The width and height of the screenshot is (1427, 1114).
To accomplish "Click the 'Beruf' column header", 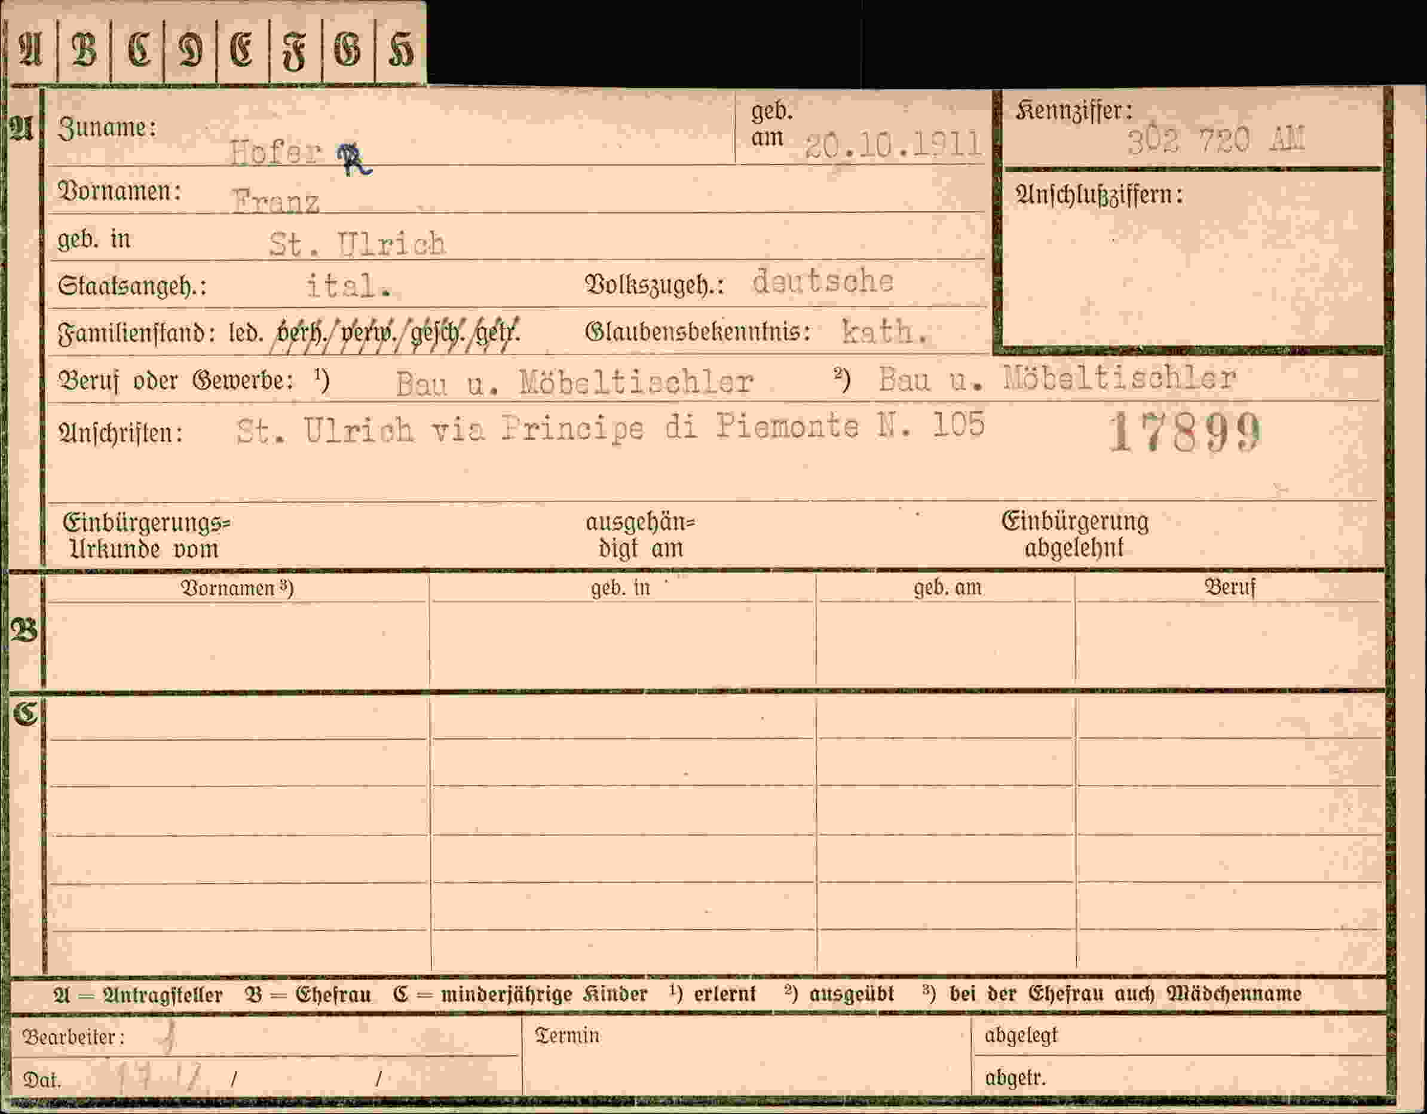I will (1230, 587).
